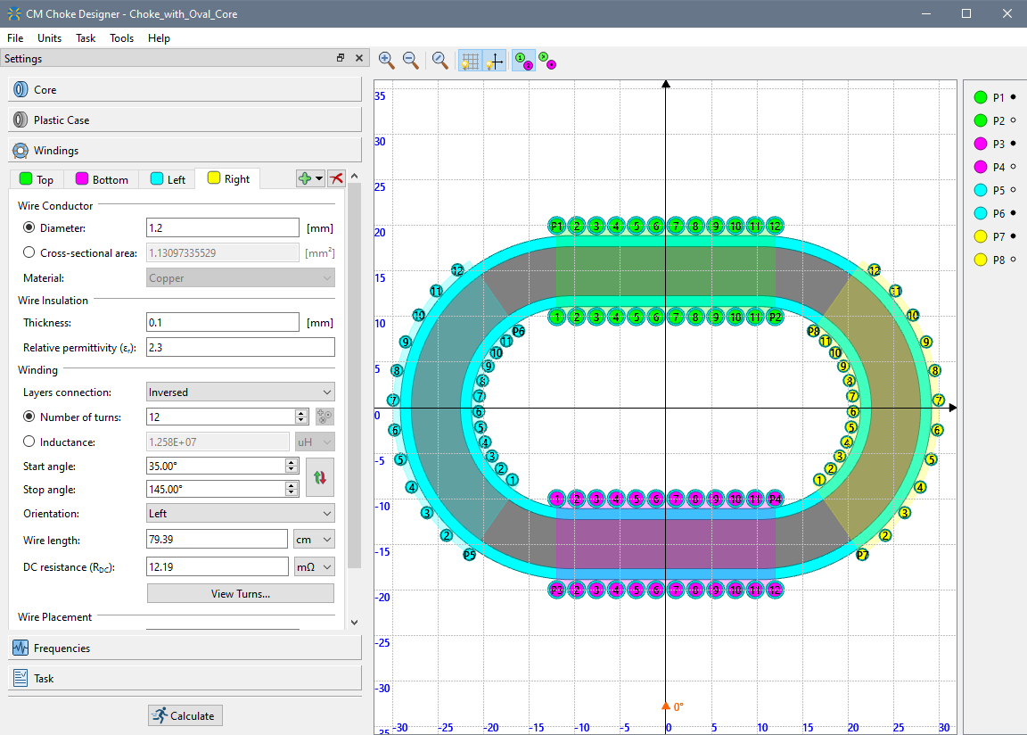Toggle axes visibility in the plot
Viewport: 1027px width, 735px height.
[495, 60]
